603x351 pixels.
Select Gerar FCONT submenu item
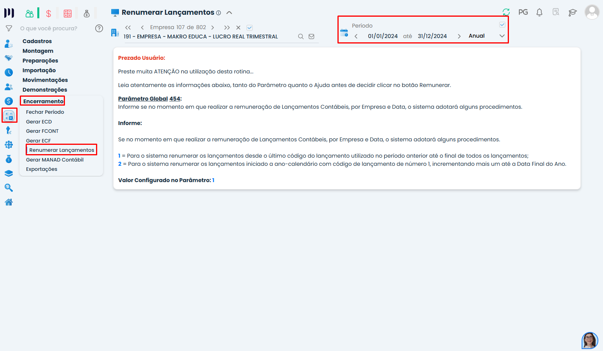42,131
